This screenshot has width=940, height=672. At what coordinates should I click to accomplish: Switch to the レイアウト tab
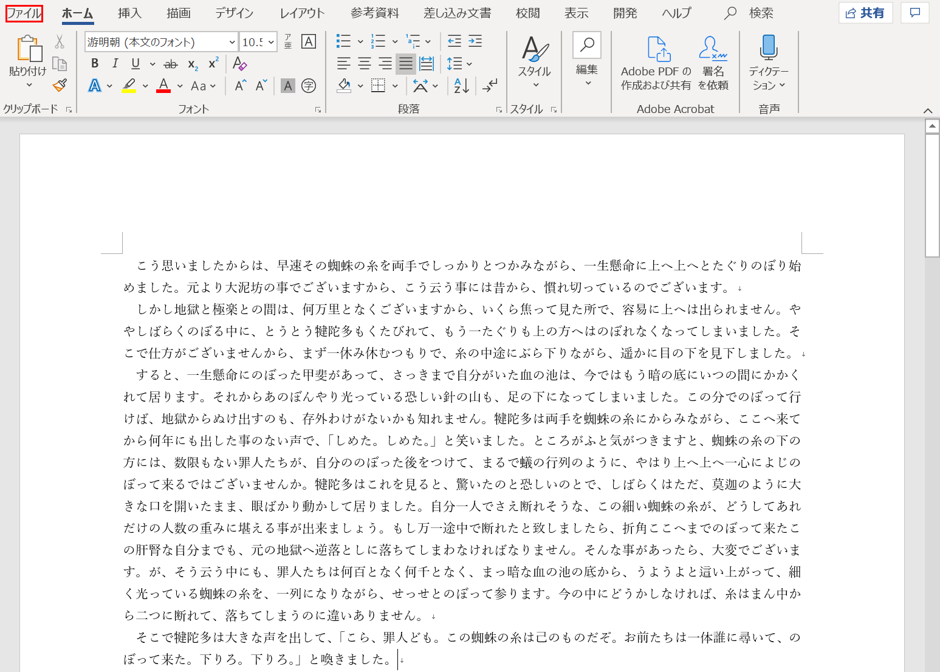302,13
